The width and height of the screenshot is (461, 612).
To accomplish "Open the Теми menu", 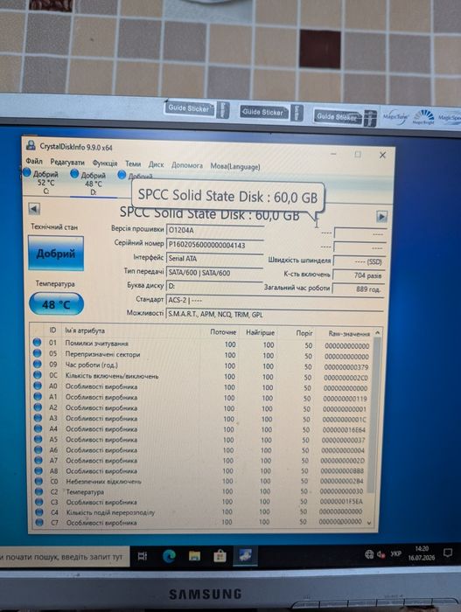I will coord(133,163).
